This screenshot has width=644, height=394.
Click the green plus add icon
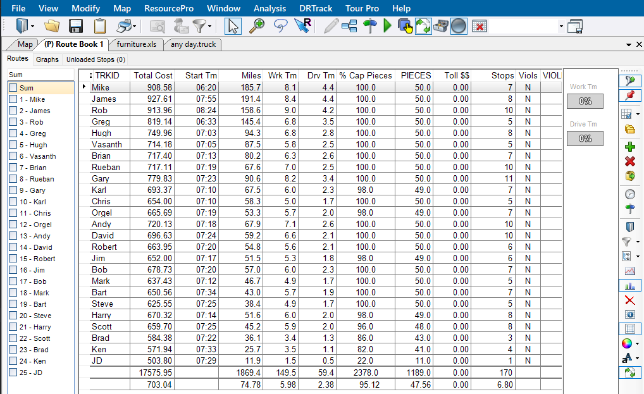(x=629, y=147)
